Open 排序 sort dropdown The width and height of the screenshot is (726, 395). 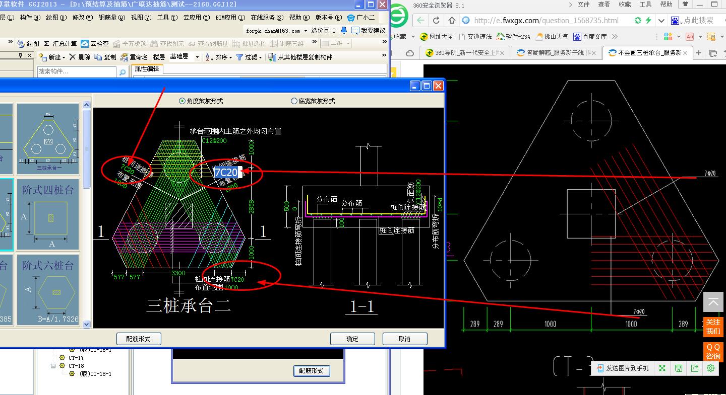pyautogui.click(x=219, y=57)
